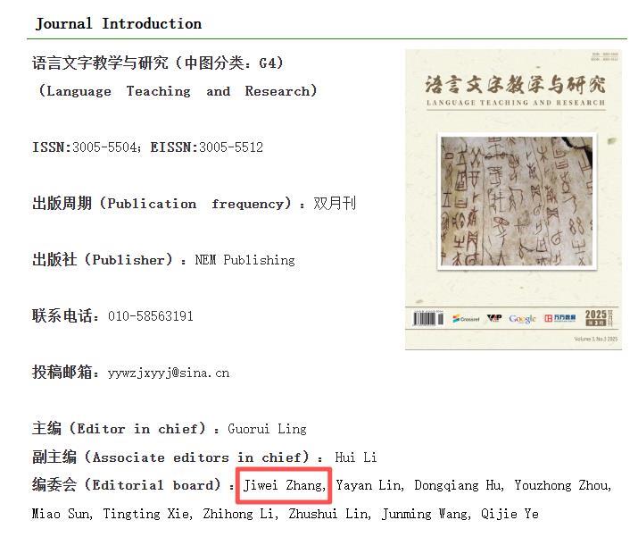Click the VIP logo on the journal cover

[x=494, y=319]
